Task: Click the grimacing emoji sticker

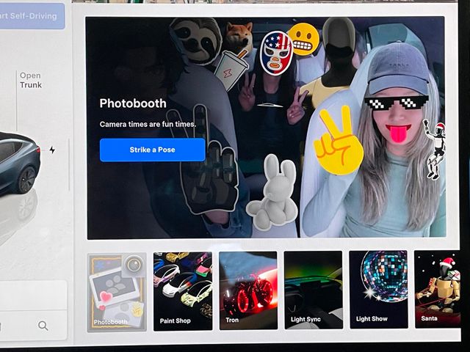Action: pyautogui.click(x=303, y=39)
